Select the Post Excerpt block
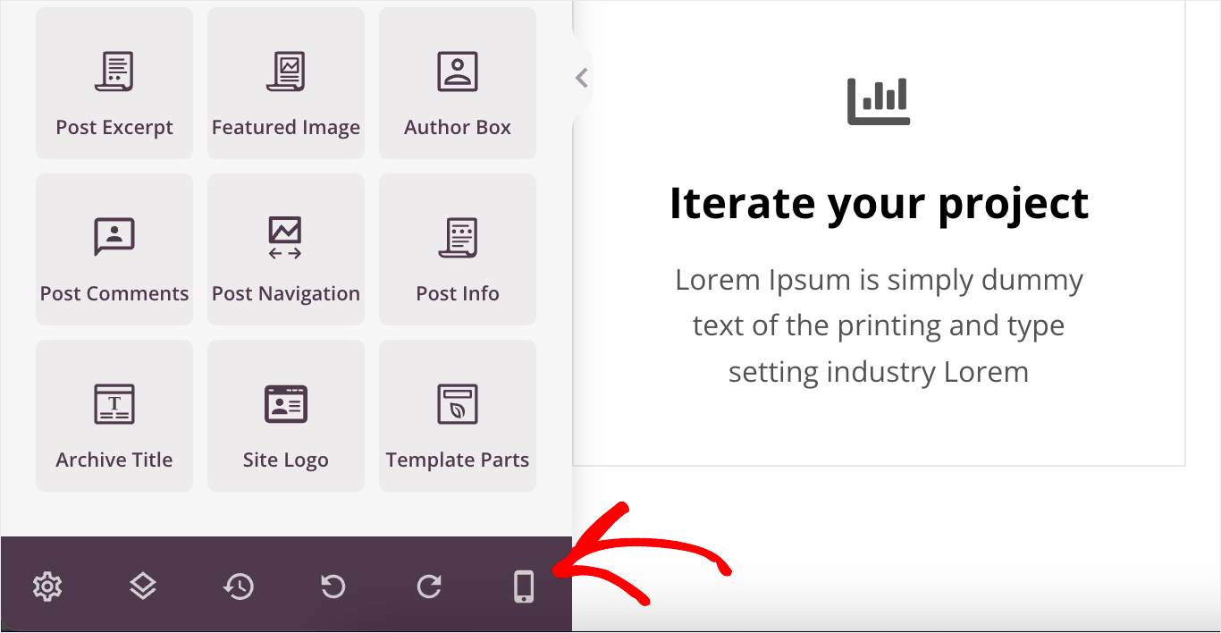The image size is (1221, 633). [x=114, y=83]
